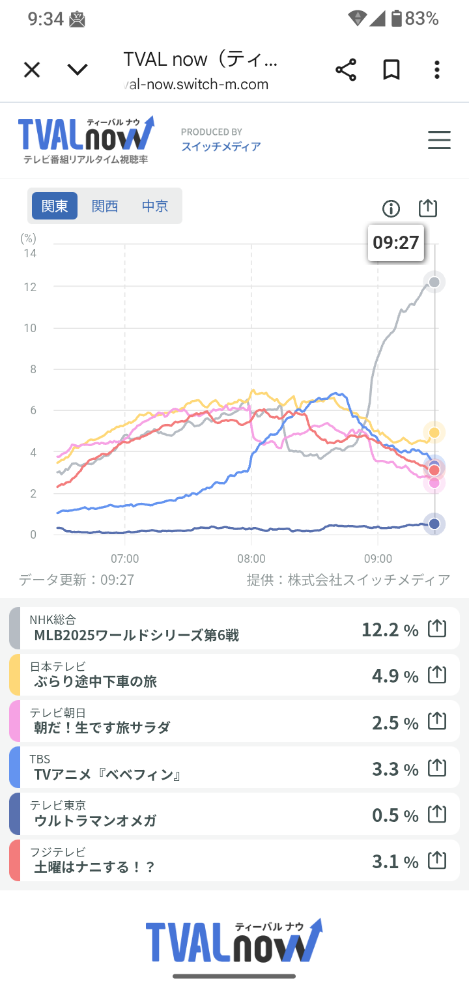Close the browser custom tab
This screenshot has width=469, height=990.
click(32, 70)
